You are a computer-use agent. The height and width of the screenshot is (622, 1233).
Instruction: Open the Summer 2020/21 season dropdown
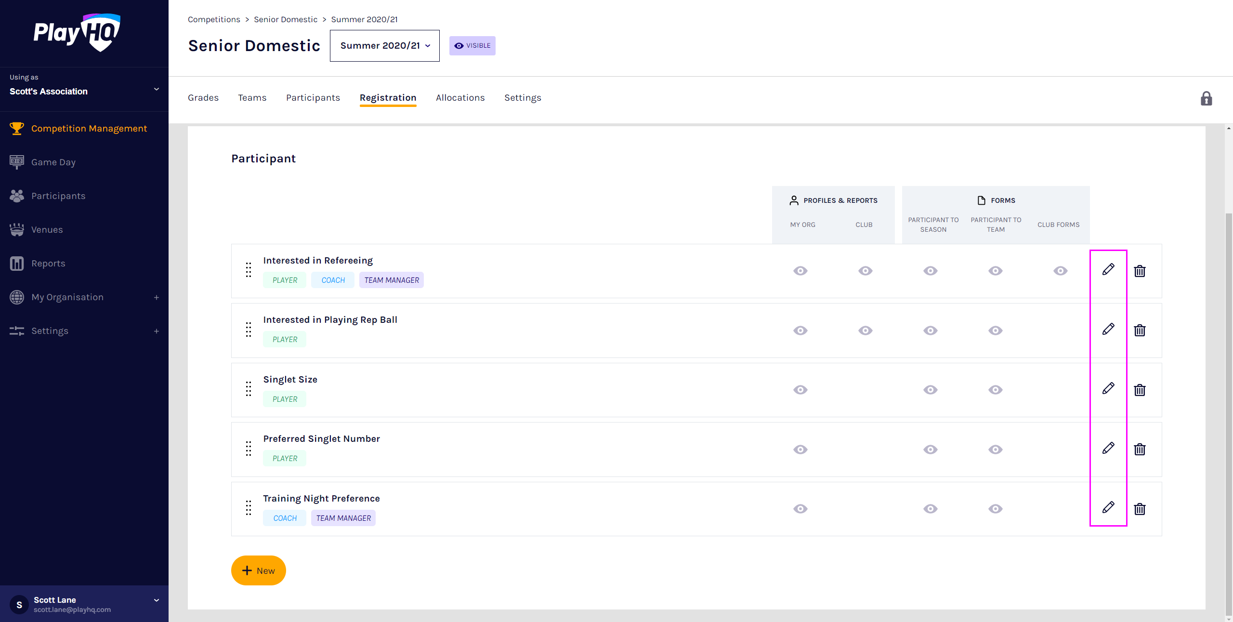(x=385, y=46)
